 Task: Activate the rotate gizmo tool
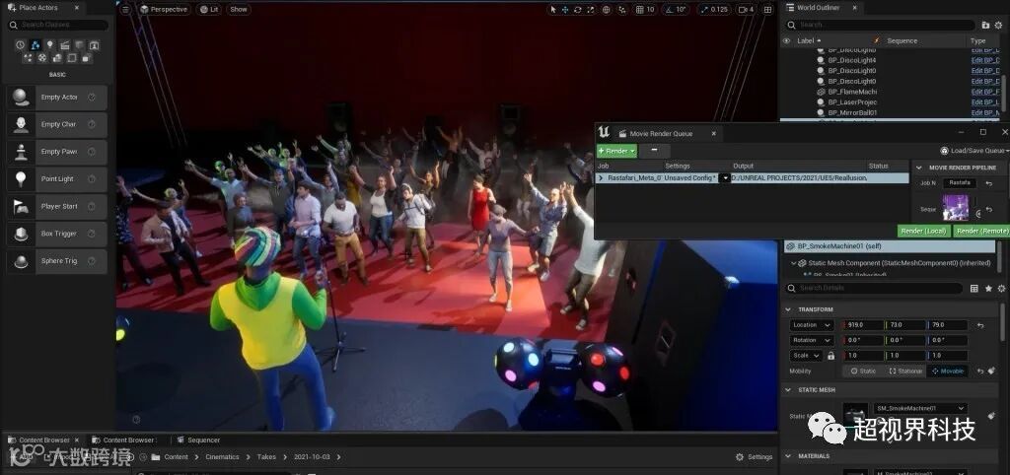coord(577,10)
